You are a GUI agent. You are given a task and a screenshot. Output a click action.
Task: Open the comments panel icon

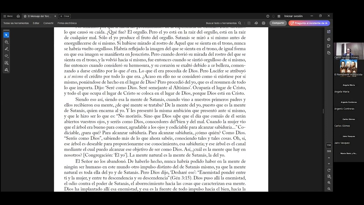click(329, 39)
